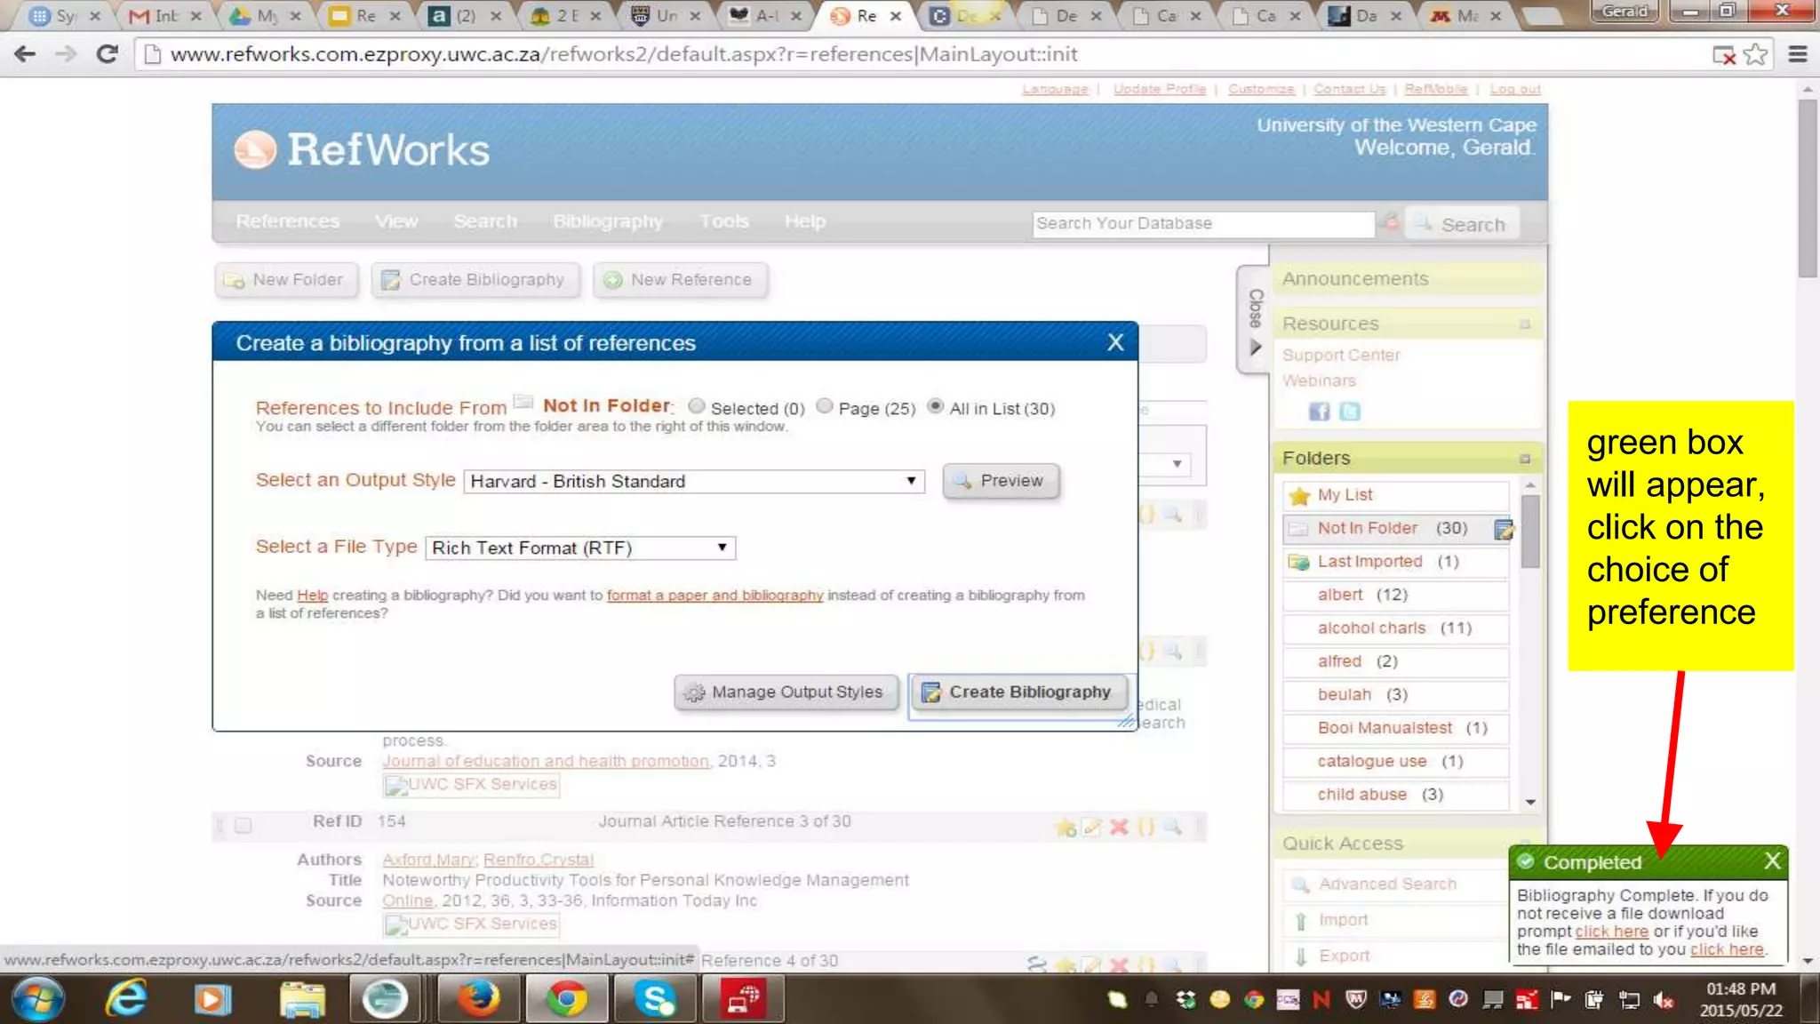Click the Create Bibliography button in the dialog

[x=1018, y=692]
